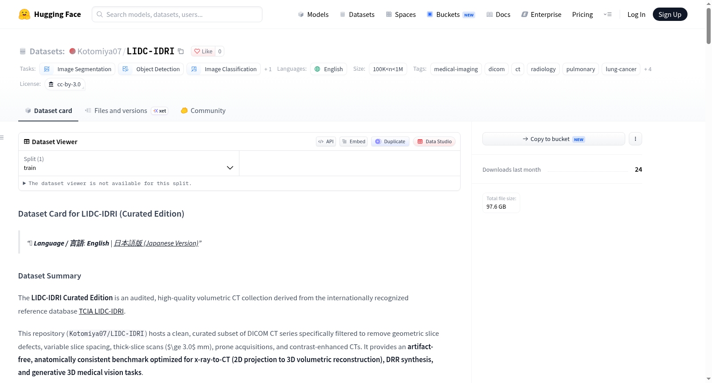Switch to the Dataset card tab

click(49, 111)
